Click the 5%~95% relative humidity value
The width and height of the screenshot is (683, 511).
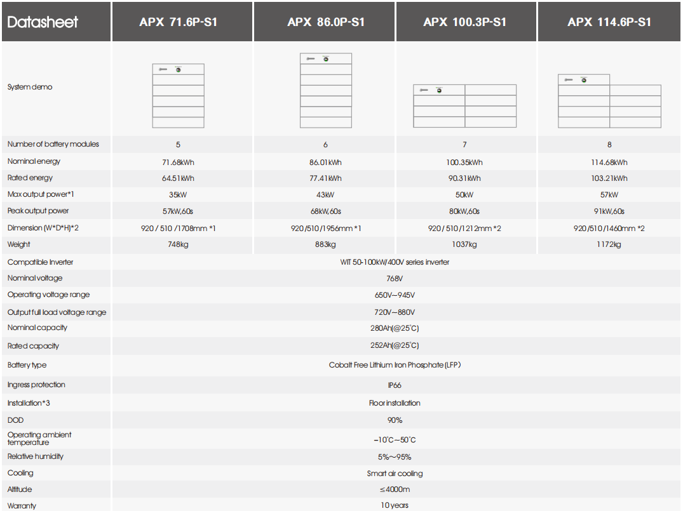[x=395, y=457]
